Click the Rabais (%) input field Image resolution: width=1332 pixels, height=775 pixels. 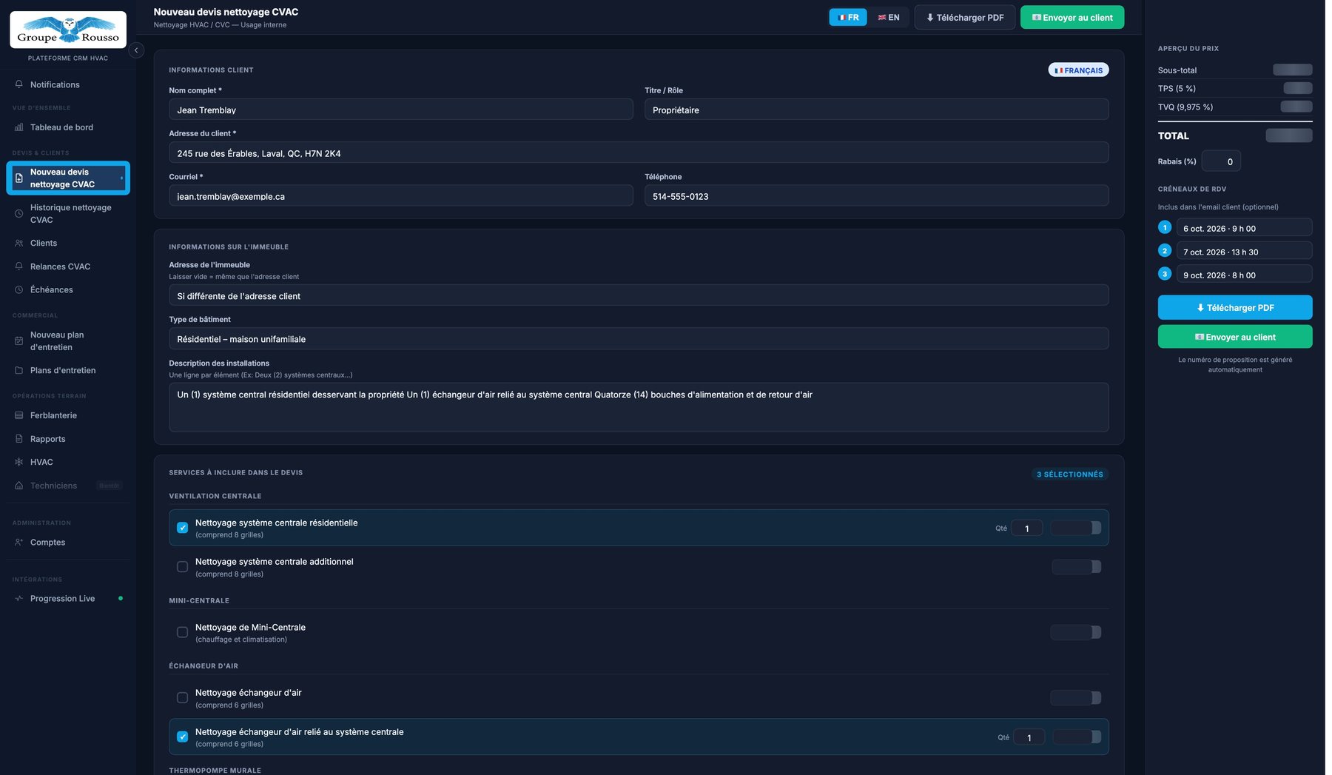[x=1221, y=161]
